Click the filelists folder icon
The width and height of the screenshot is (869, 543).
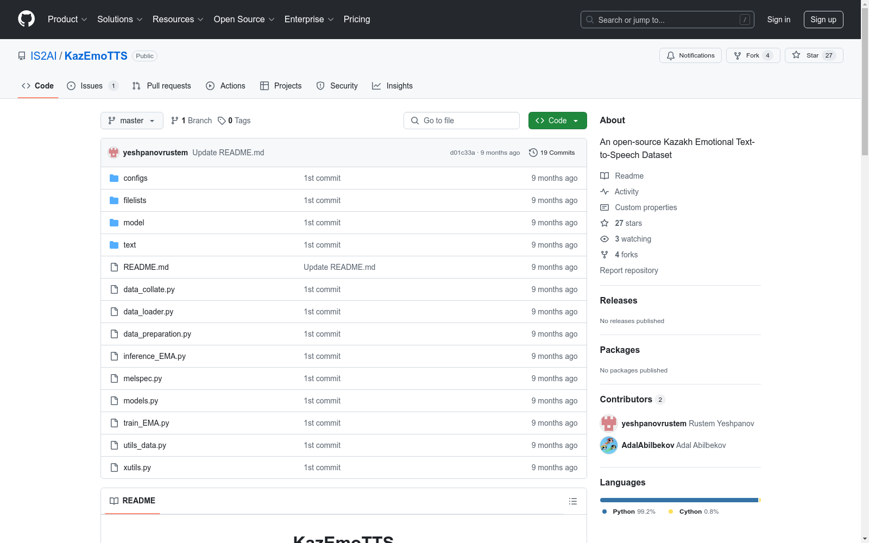(114, 200)
